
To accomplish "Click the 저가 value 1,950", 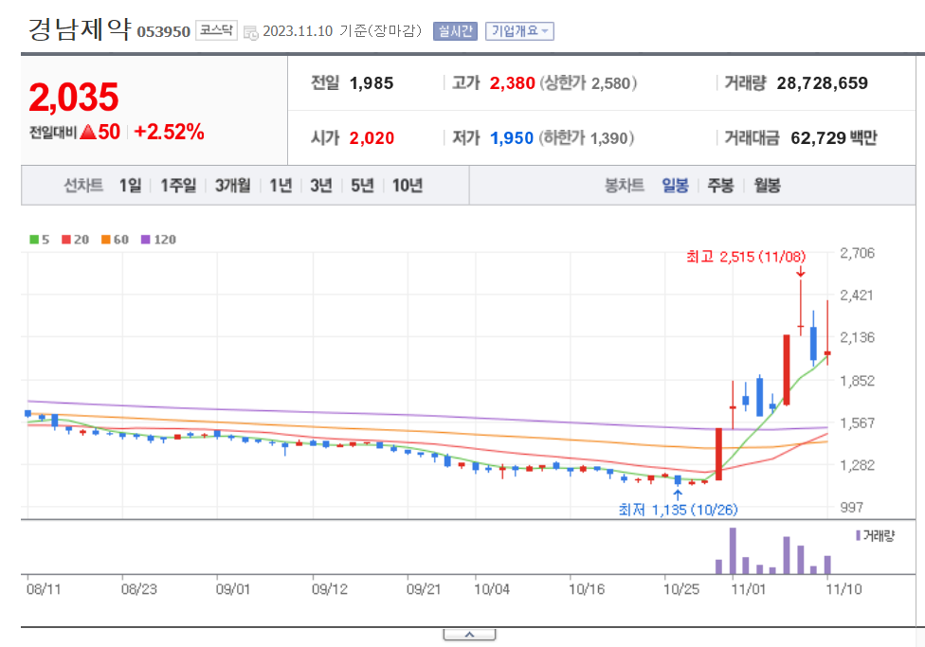I will tap(512, 138).
